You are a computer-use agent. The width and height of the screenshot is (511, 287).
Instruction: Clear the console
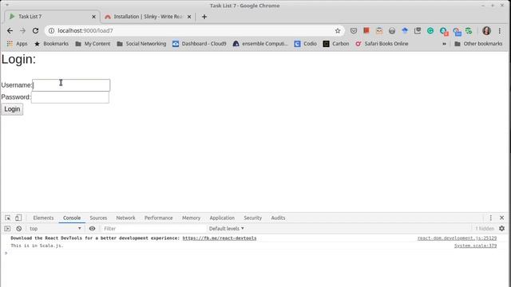tap(19, 229)
